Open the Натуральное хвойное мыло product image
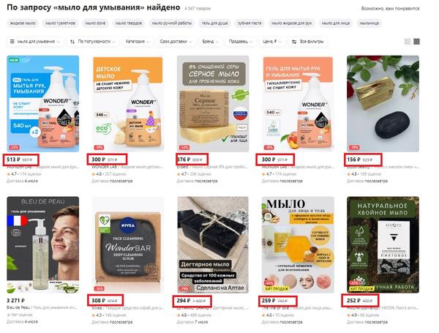Screen dimensions: 439x333 (x=383, y=244)
